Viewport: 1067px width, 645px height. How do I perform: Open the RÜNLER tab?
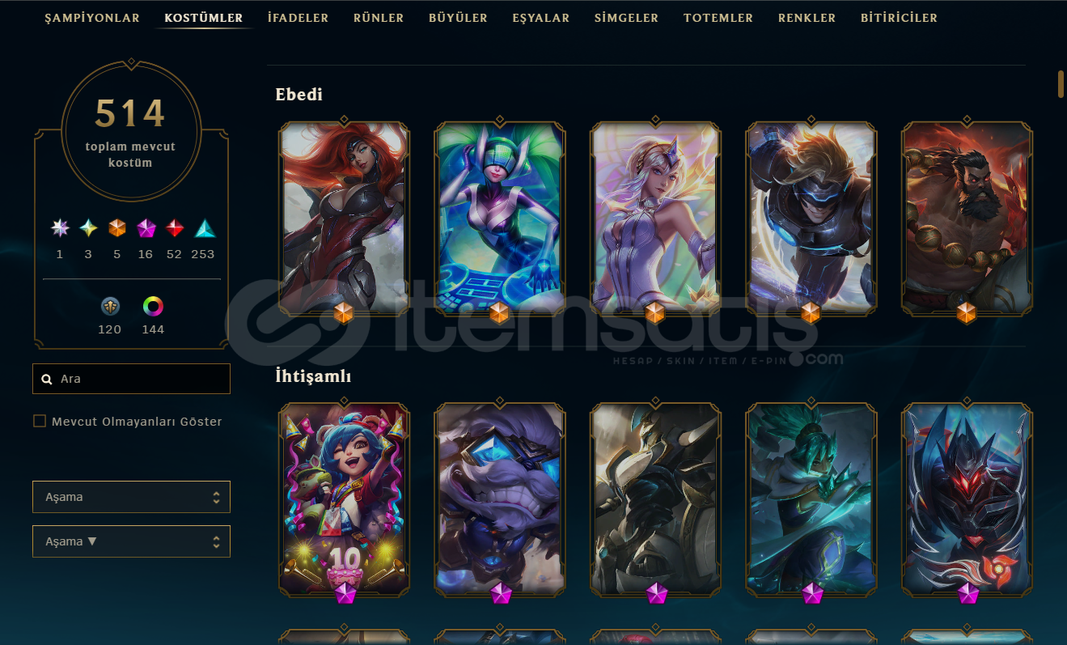[379, 18]
